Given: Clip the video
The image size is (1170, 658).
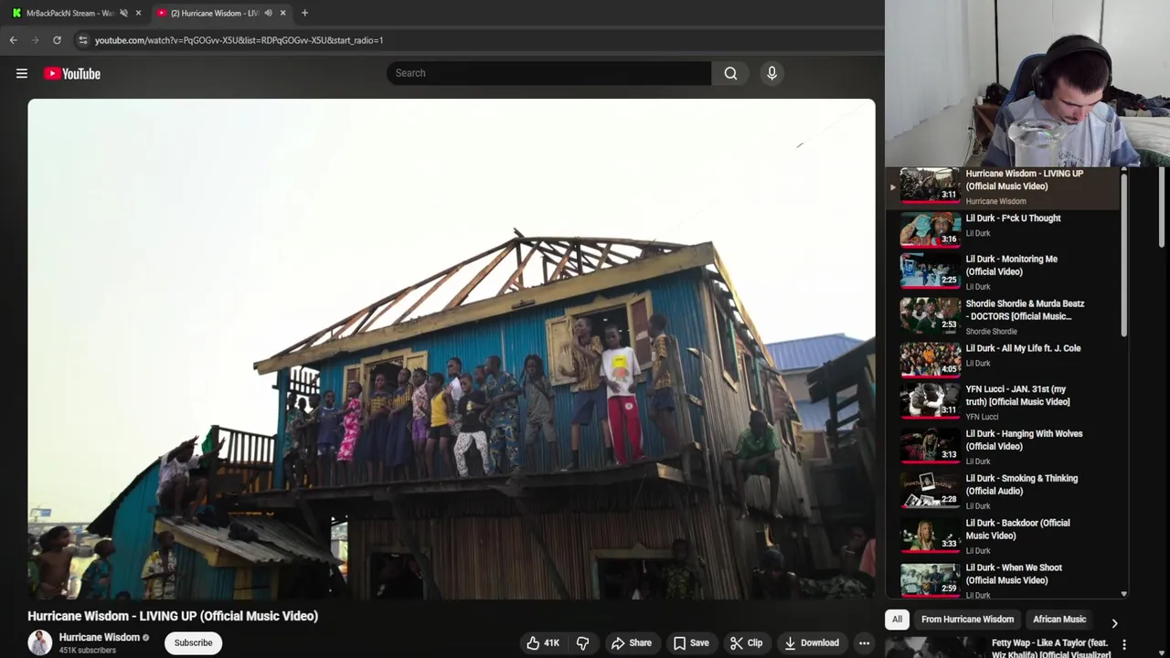Looking at the screenshot, I should 746,642.
